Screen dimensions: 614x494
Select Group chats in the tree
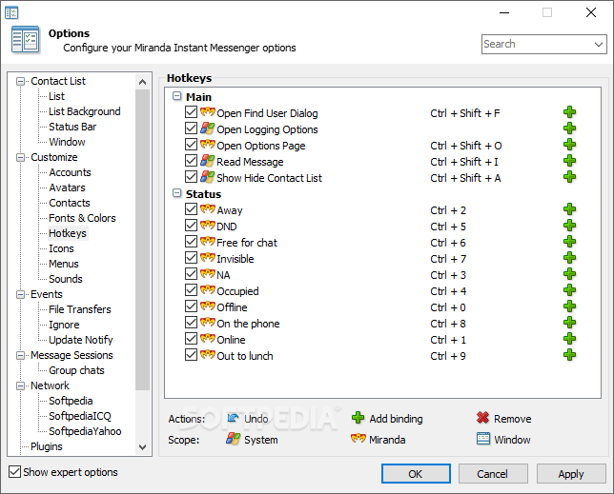pos(76,370)
